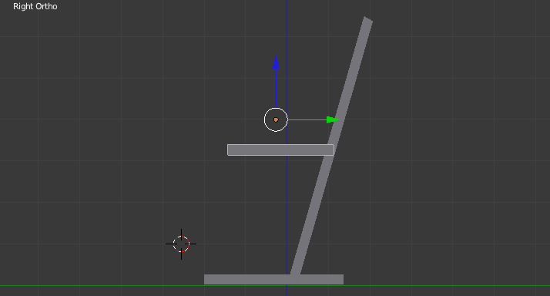Click the Right Ortho view label

point(35,7)
